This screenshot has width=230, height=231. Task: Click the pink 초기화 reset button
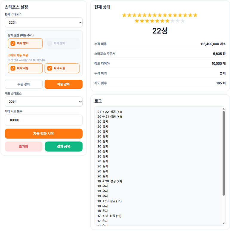(x=24, y=147)
